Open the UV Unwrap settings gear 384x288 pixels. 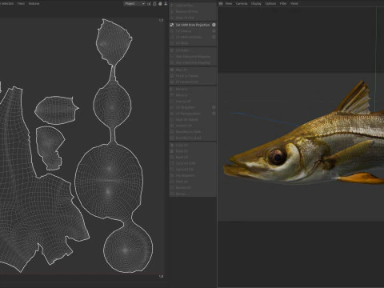point(214,31)
